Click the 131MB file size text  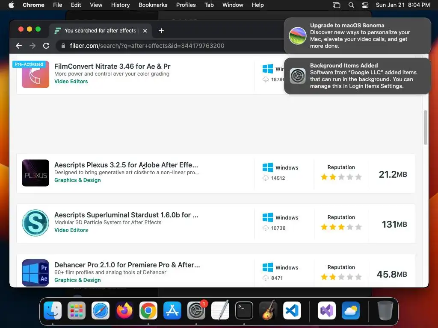pos(394,224)
